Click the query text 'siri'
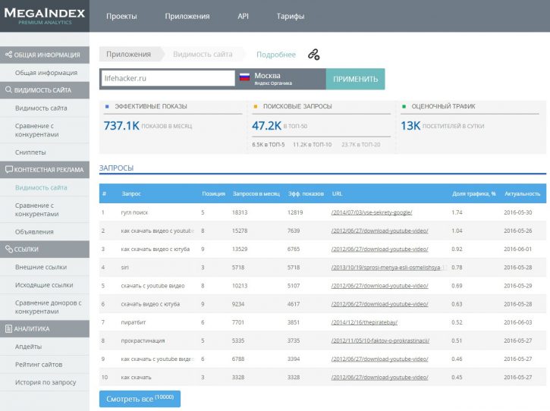 (125, 267)
